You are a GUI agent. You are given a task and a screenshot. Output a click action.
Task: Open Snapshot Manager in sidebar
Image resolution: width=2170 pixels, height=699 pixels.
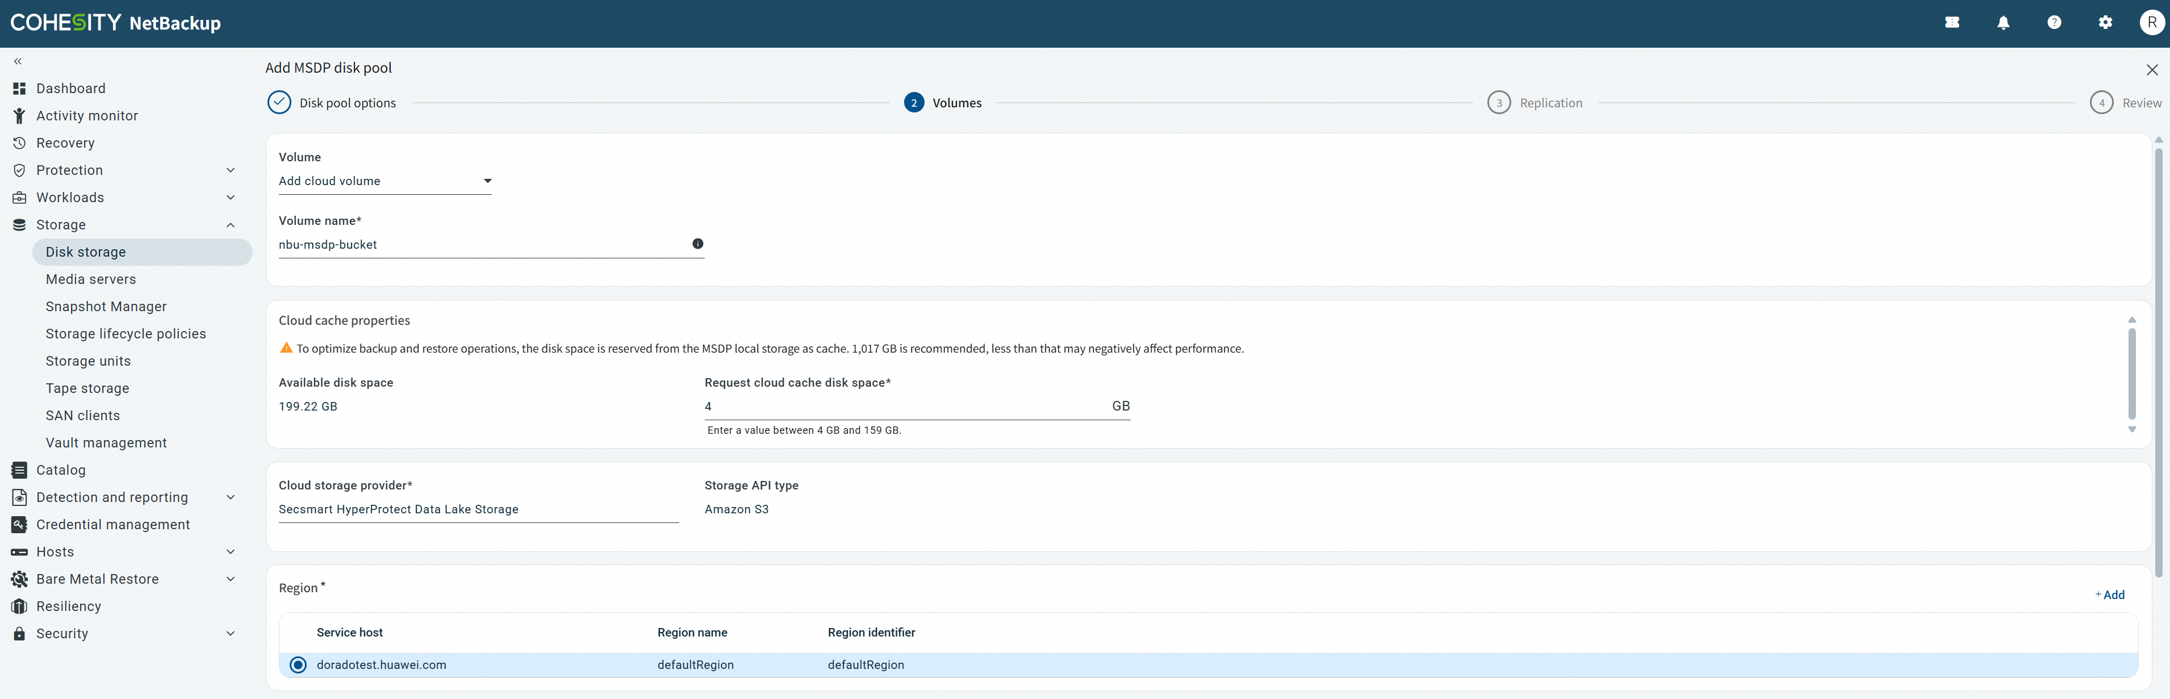106,307
